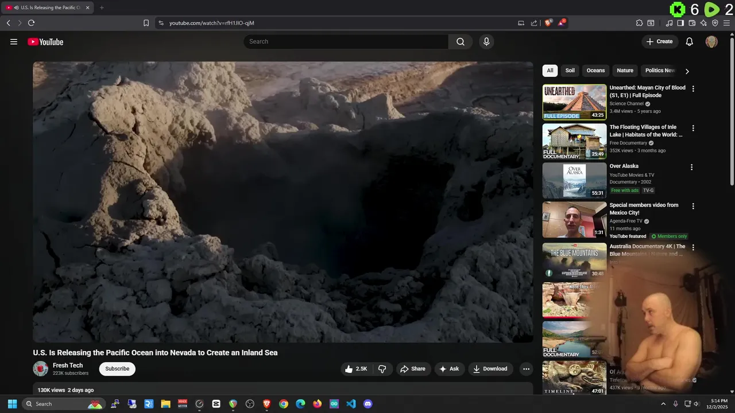Dislike the video with thumbs down
The width and height of the screenshot is (735, 413).
pyautogui.click(x=382, y=369)
